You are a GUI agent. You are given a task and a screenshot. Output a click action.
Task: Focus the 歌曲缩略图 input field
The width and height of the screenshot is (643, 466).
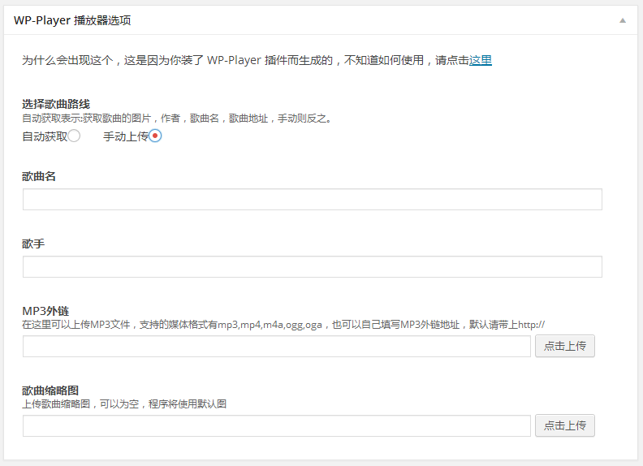click(x=277, y=425)
